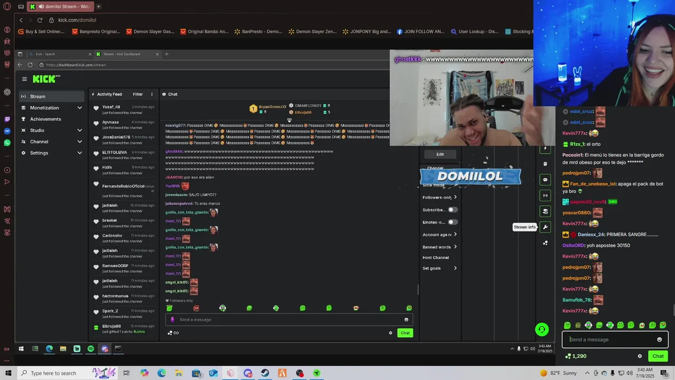Open Task View on the Windows taskbar
The height and width of the screenshot is (380, 675).
point(127,373)
